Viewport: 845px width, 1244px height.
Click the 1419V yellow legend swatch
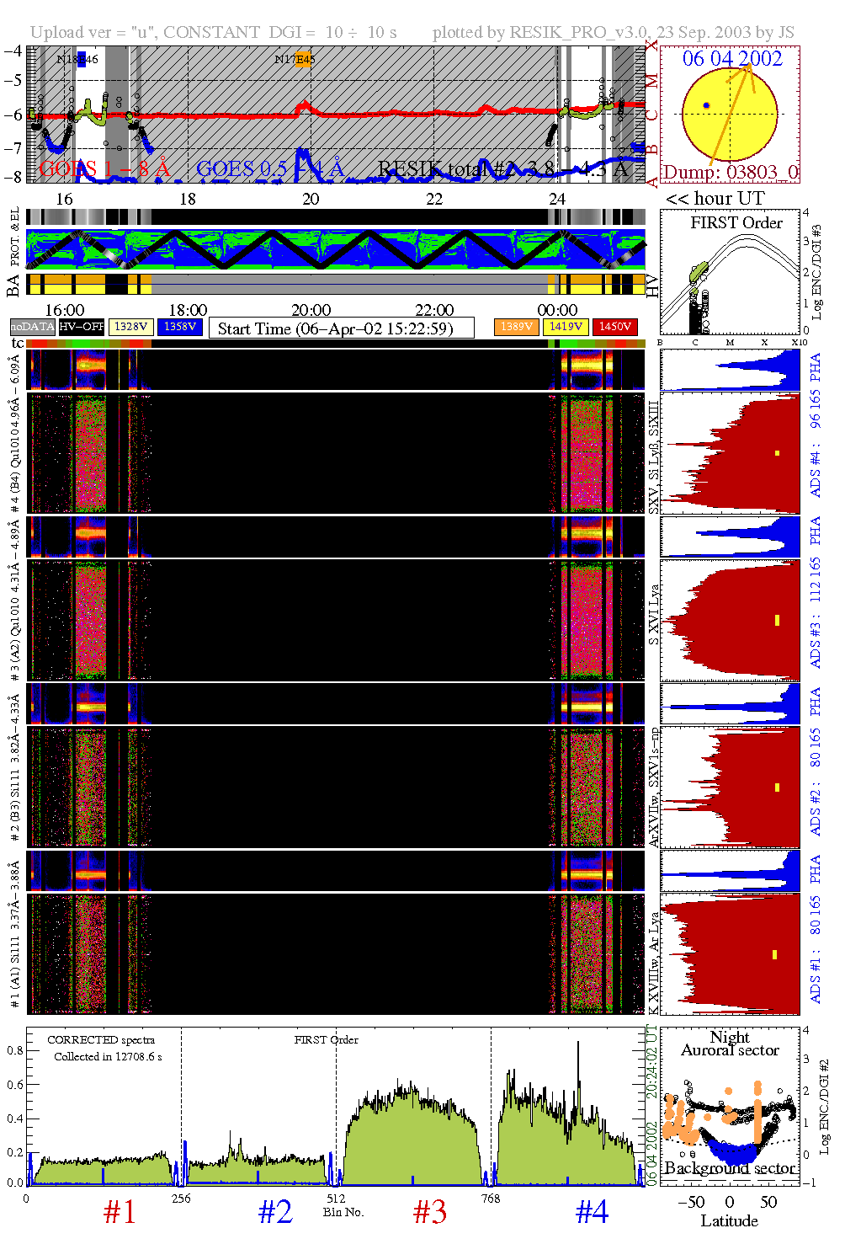click(566, 327)
